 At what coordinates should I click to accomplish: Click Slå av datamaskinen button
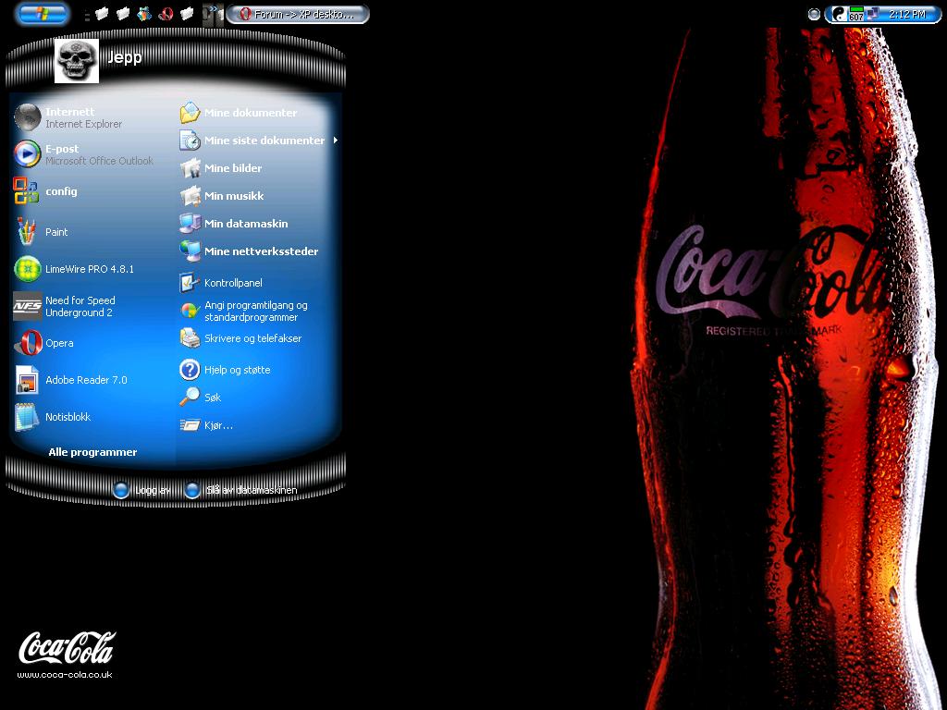pyautogui.click(x=241, y=490)
